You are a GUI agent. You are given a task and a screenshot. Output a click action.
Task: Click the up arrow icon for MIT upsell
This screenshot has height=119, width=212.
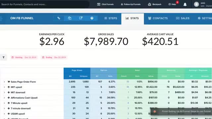(9, 87)
